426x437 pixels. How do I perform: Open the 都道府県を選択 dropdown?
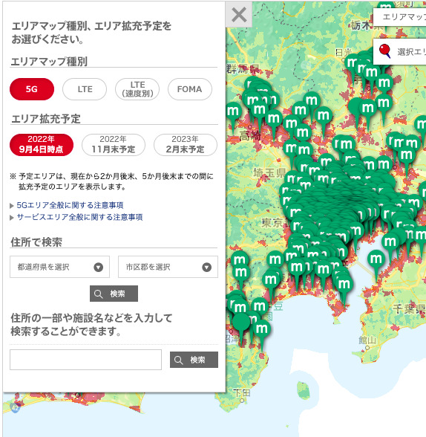pyautogui.click(x=59, y=267)
